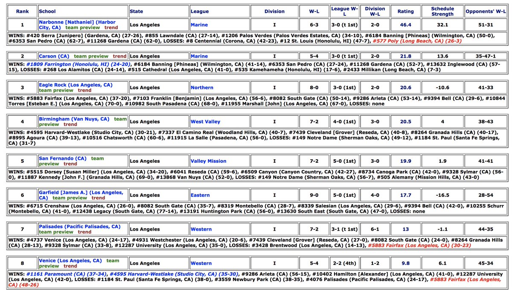The image size is (512, 290).
Task: Open Palisades' Western league link
Action: tap(201, 229)
